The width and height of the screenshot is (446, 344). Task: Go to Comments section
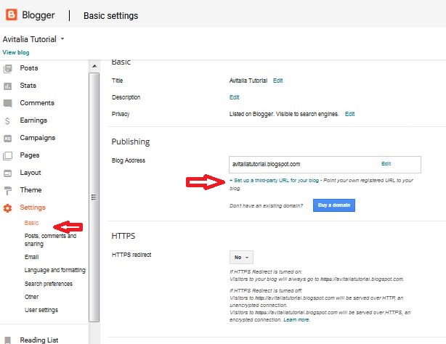coord(37,103)
